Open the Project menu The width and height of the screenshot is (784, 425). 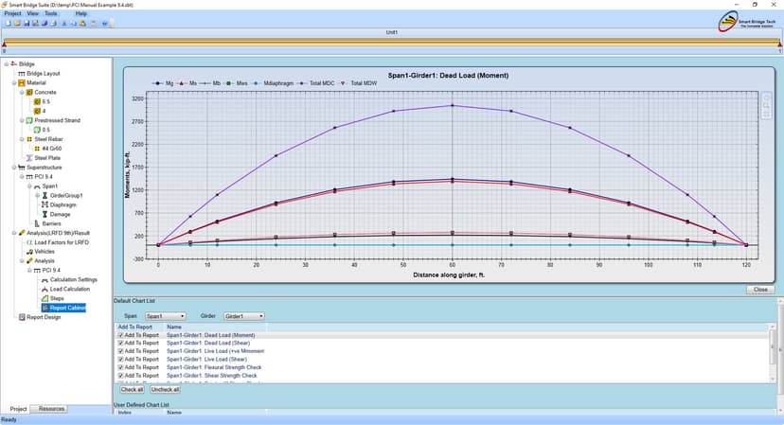[x=13, y=13]
